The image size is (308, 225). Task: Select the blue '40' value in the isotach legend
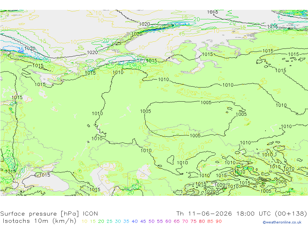(x=135, y=221)
